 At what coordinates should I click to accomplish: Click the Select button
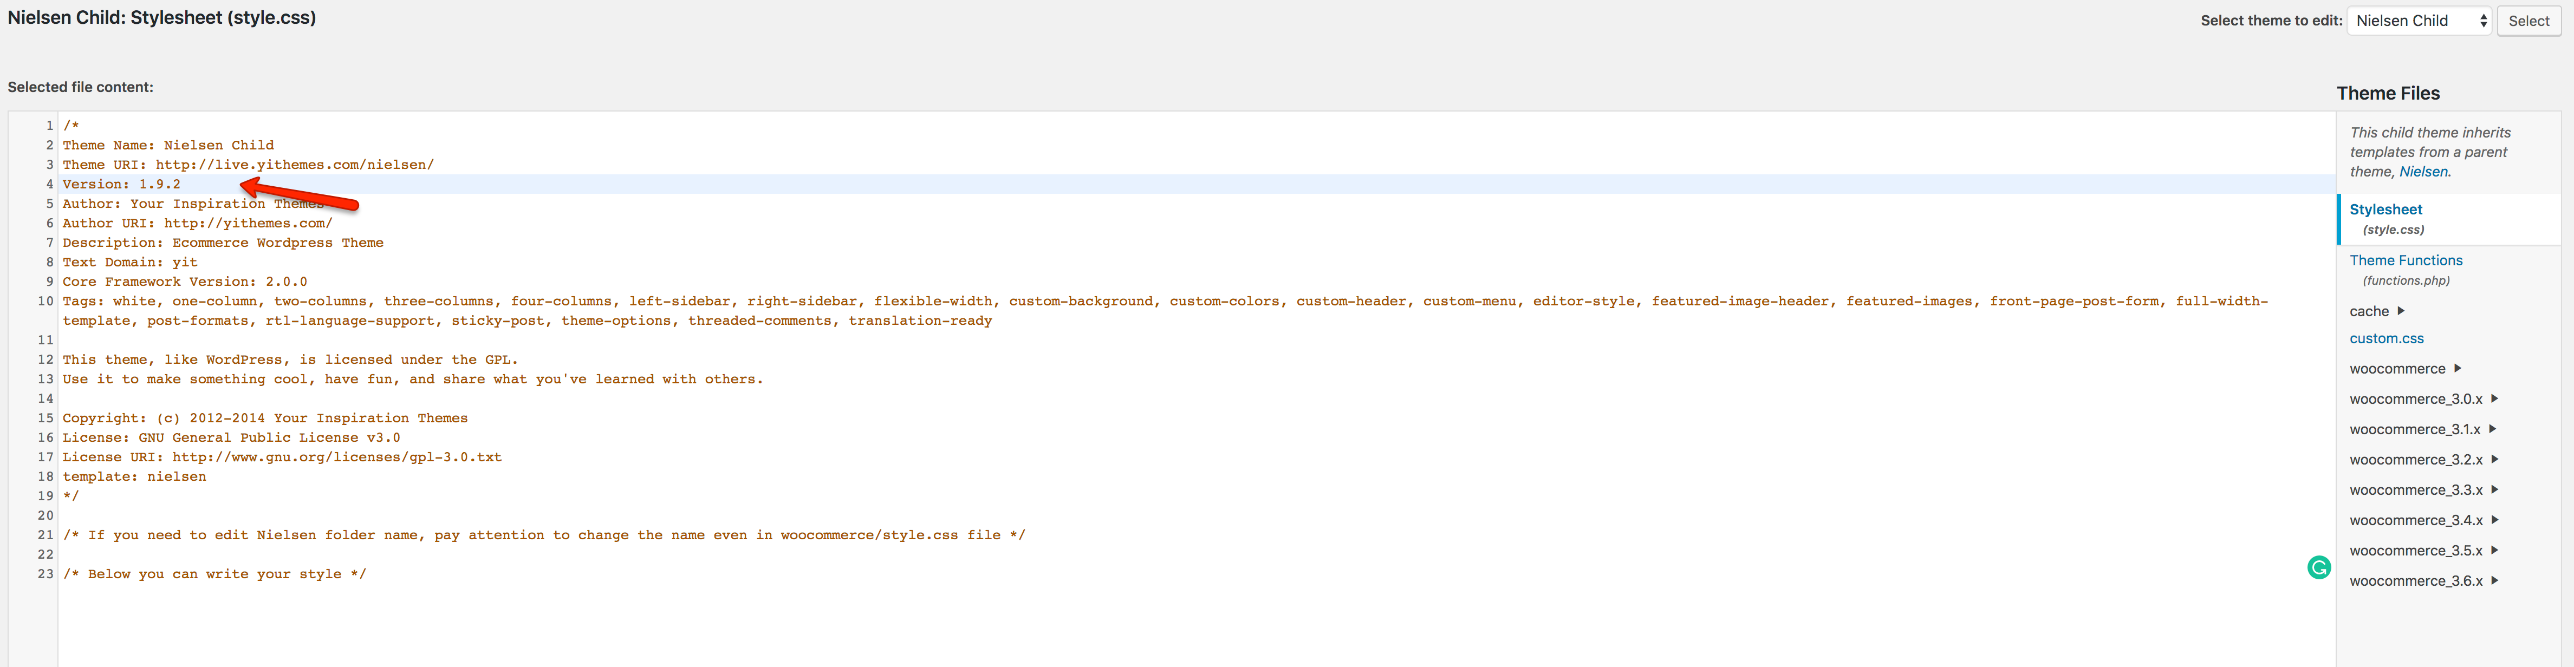[x=2528, y=20]
